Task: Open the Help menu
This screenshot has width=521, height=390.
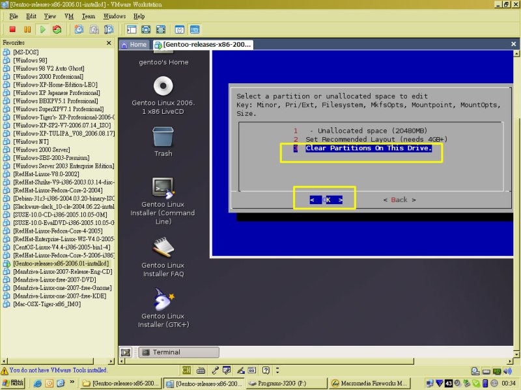Action: coord(139,16)
